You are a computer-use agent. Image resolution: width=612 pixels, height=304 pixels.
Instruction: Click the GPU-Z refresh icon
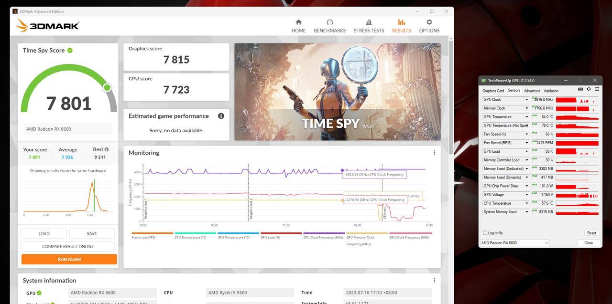coord(589,89)
